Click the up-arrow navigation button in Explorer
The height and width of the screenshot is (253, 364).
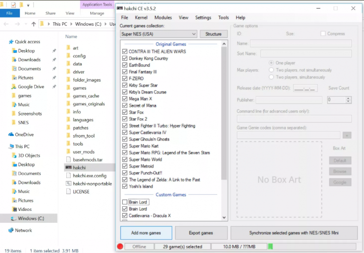(34, 24)
